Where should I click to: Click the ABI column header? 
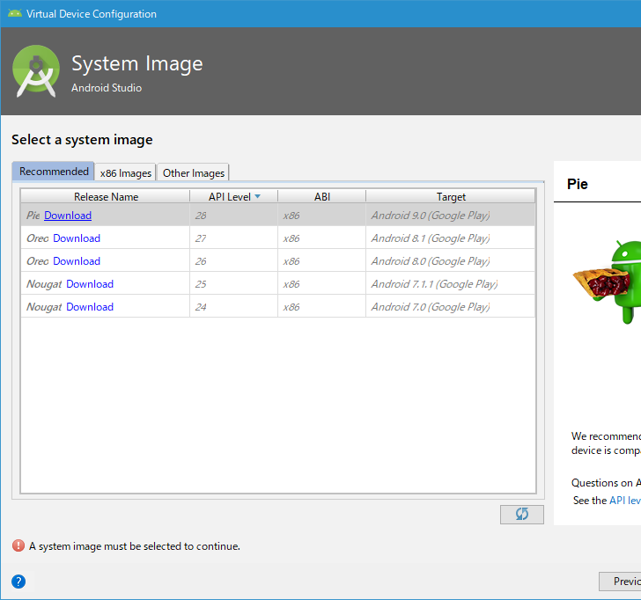321,197
